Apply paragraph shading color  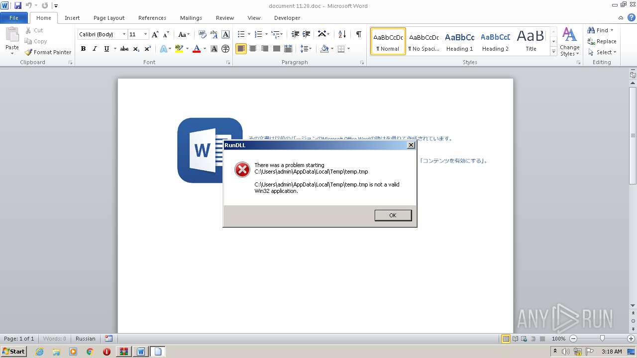(324, 49)
